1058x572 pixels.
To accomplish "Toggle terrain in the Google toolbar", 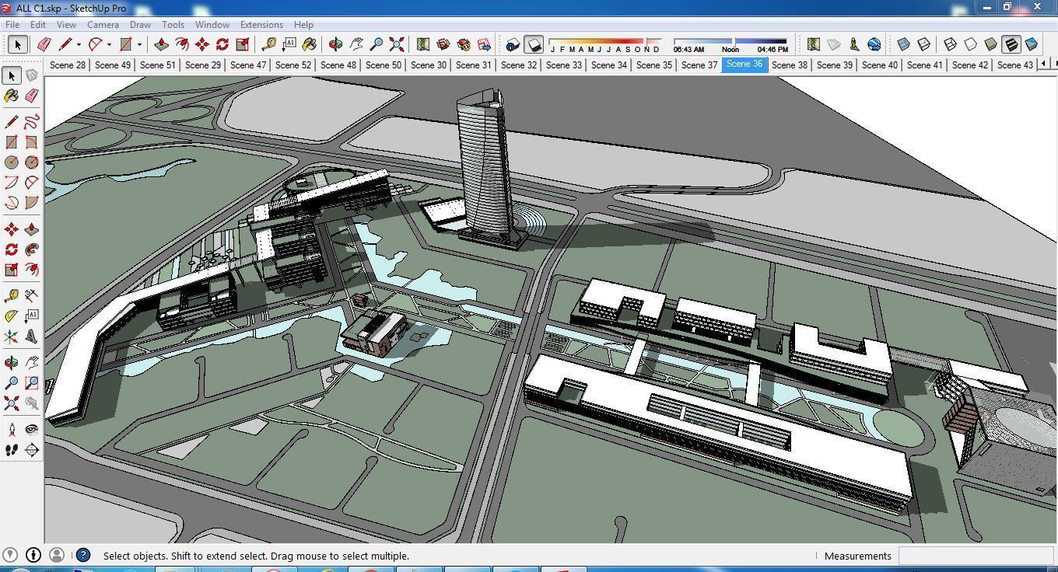I will point(834,44).
